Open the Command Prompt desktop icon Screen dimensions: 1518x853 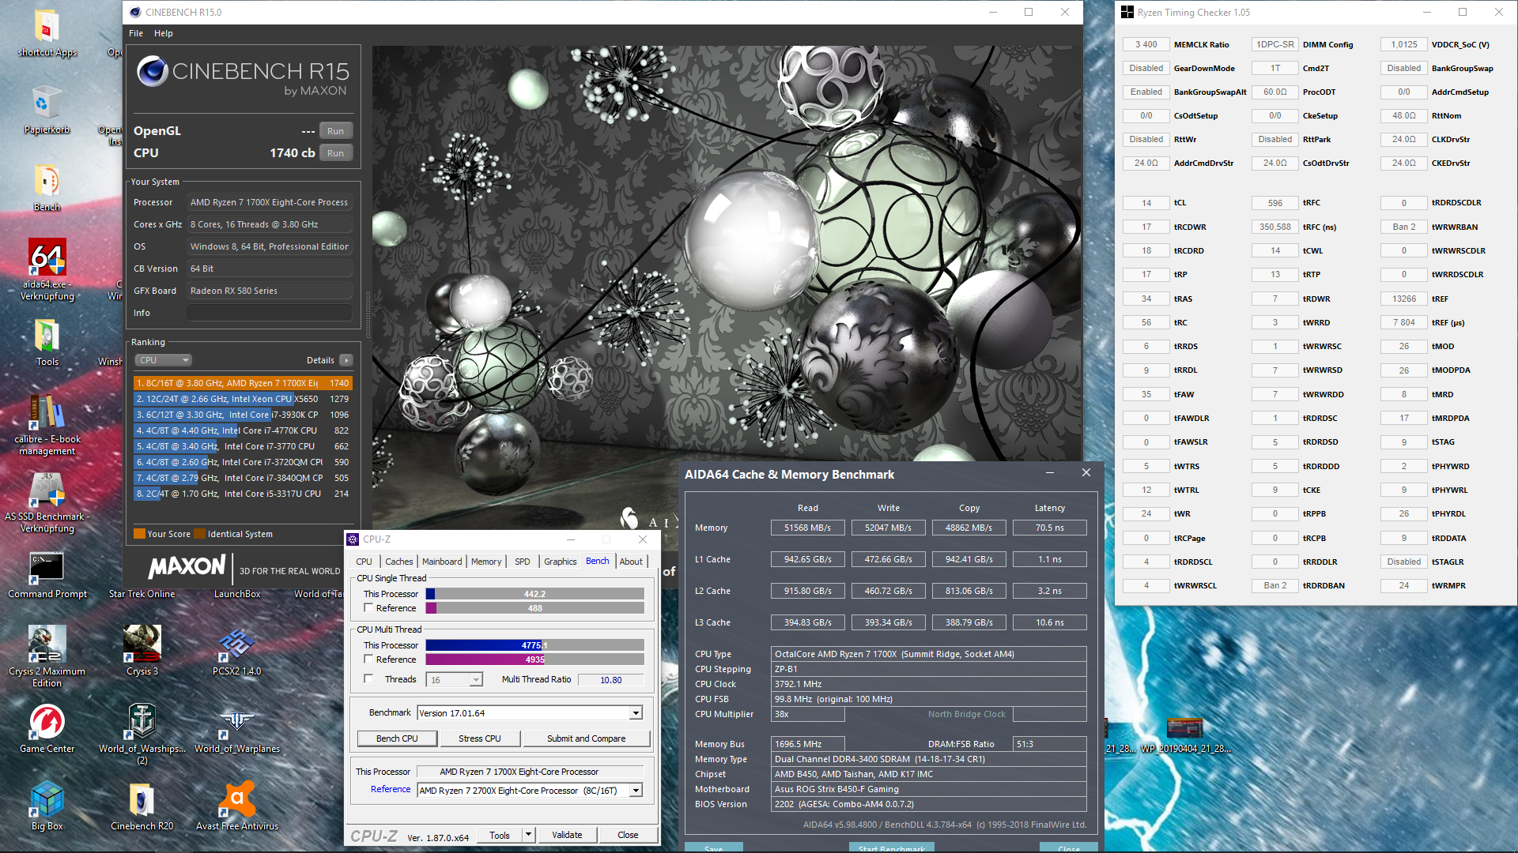[x=47, y=567]
